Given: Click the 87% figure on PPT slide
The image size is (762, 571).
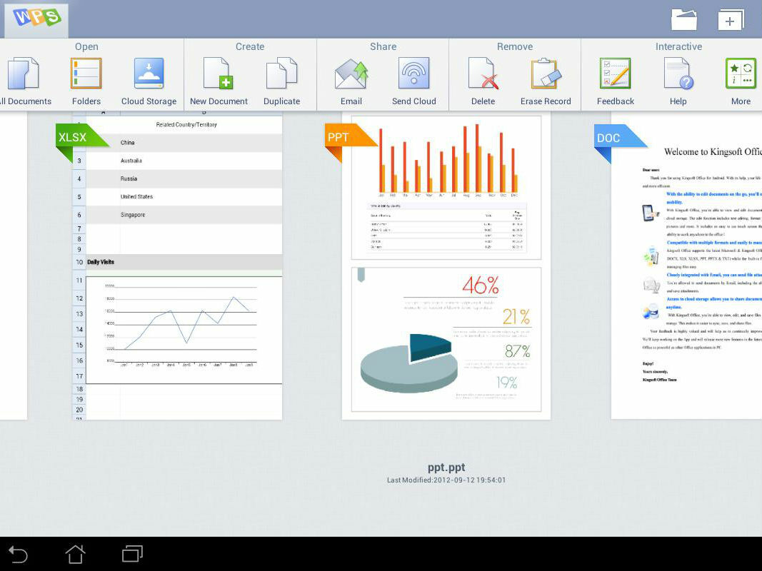Looking at the screenshot, I should [517, 350].
